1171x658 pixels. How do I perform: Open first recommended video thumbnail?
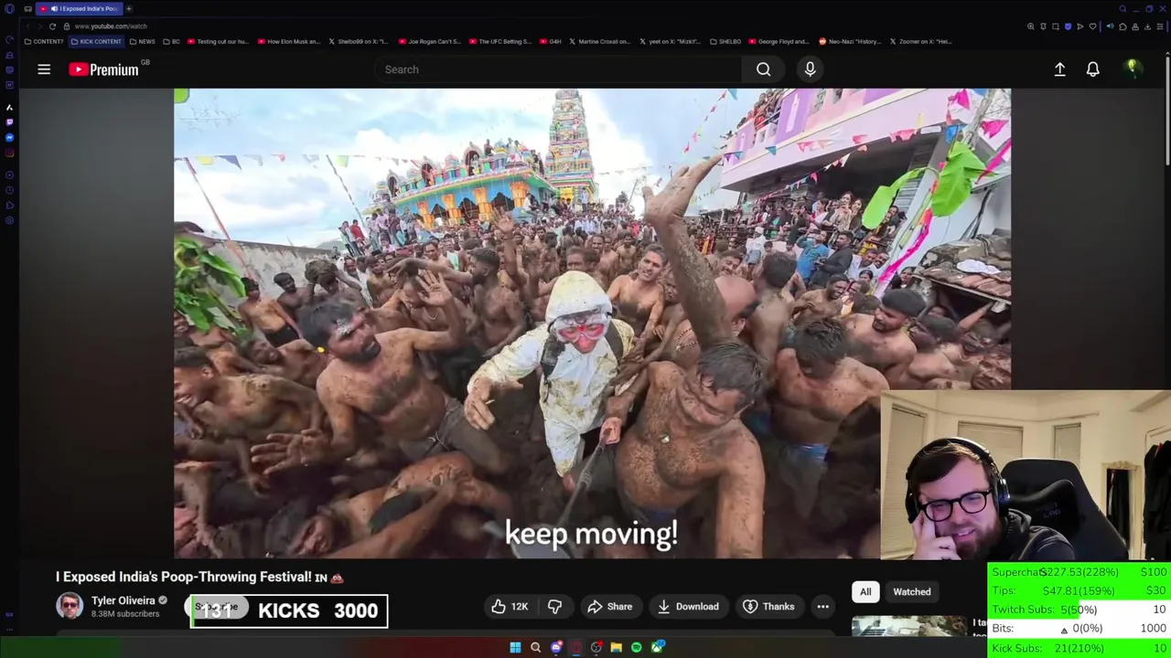coord(909,626)
